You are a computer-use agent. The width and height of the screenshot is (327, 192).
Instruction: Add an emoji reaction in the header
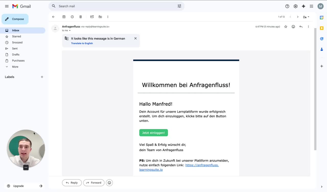(293, 27)
